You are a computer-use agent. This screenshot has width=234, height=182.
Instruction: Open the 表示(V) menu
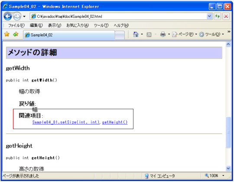pos(55,26)
